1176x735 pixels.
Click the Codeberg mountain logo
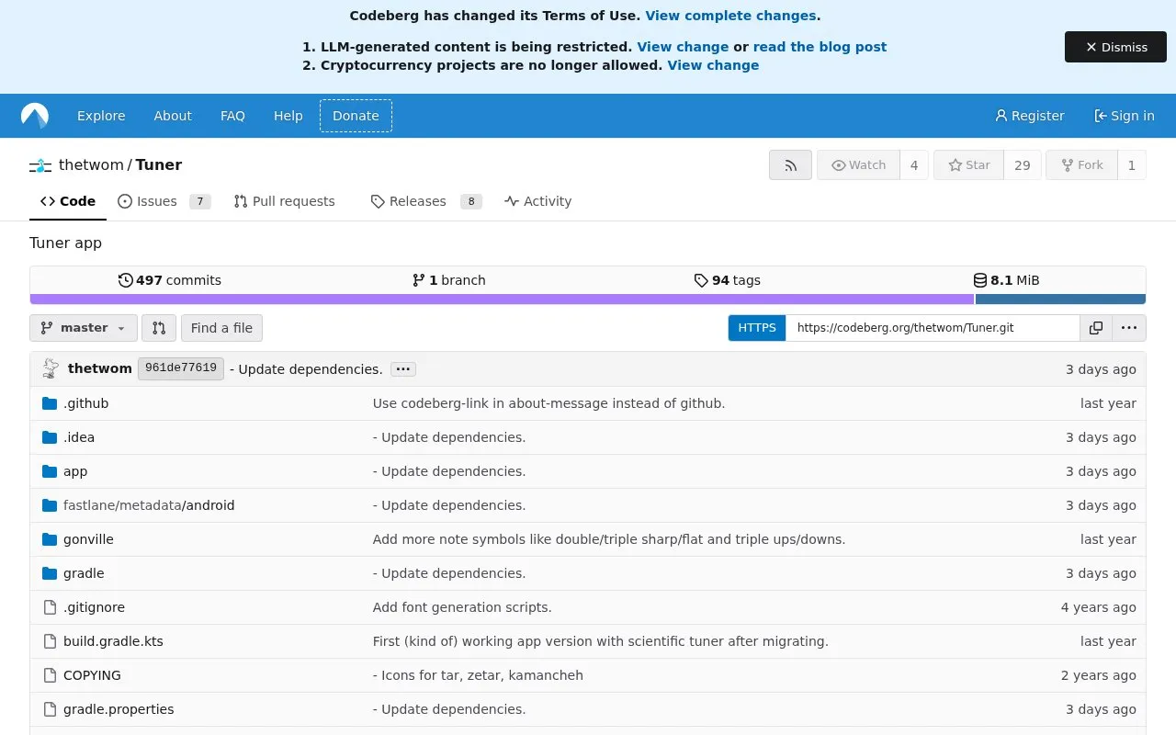(x=35, y=116)
